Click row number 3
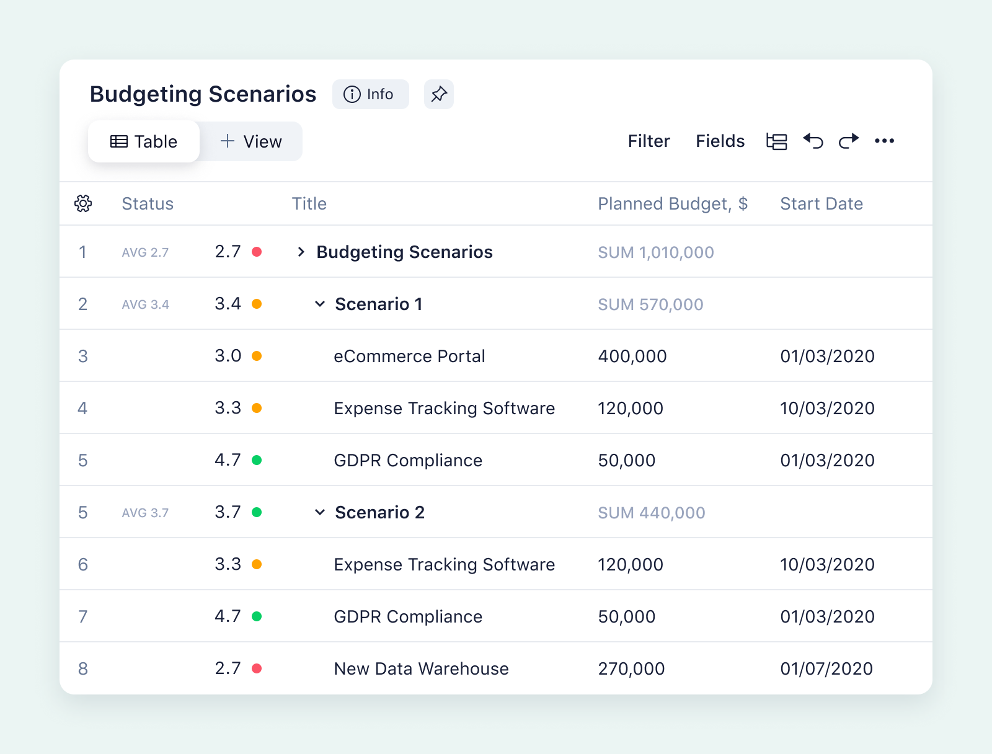This screenshot has height=754, width=992. tap(82, 356)
